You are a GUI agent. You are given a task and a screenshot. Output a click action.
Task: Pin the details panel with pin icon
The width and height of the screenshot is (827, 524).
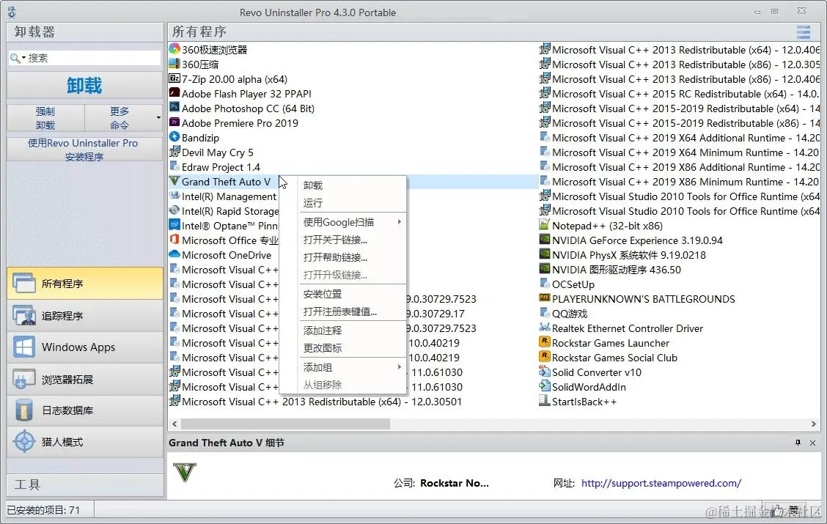[798, 443]
